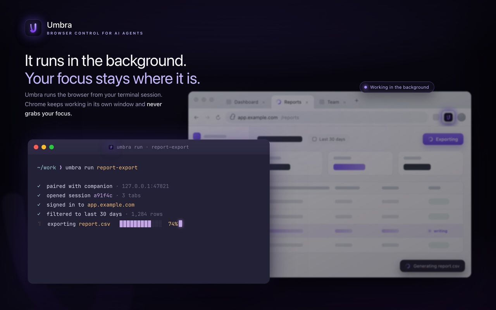Click the terminal cursor block after 74%
Image resolution: width=496 pixels, height=310 pixels.
181,224
